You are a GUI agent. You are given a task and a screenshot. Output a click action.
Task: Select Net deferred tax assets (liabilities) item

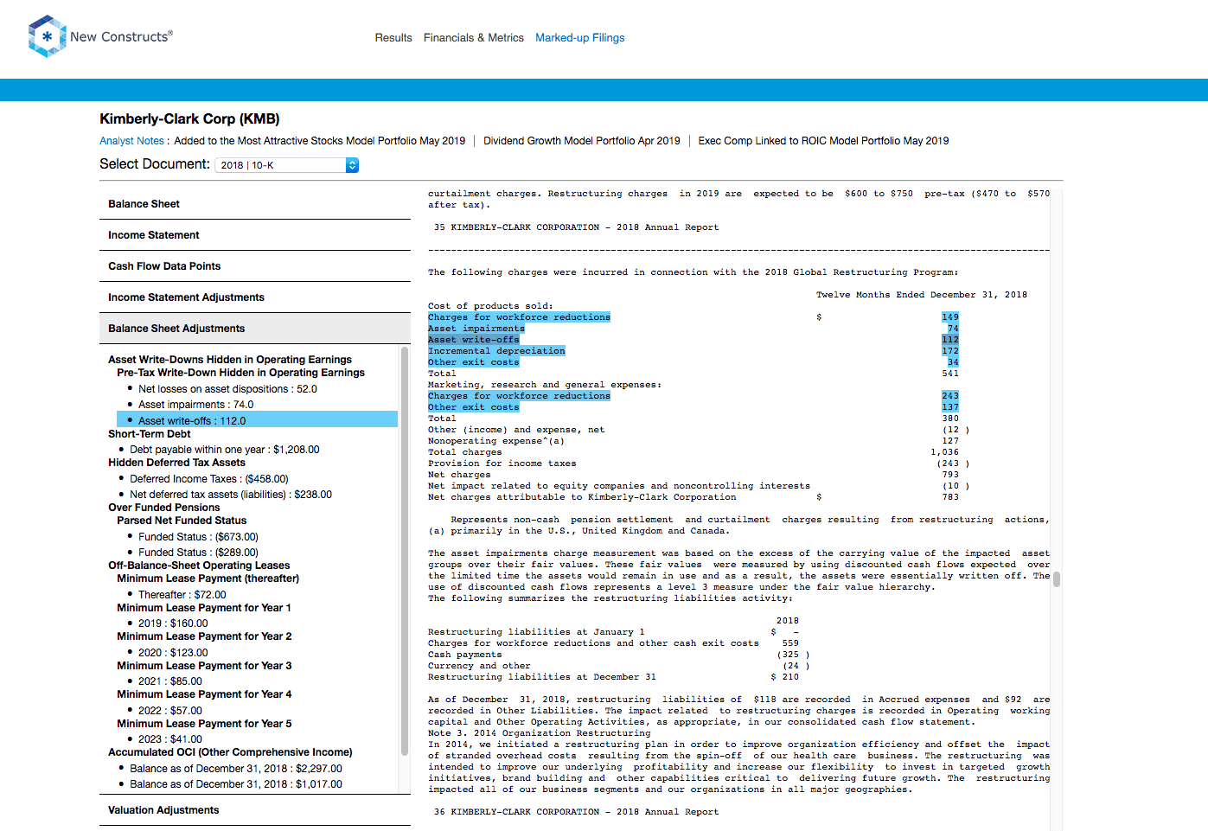point(230,495)
